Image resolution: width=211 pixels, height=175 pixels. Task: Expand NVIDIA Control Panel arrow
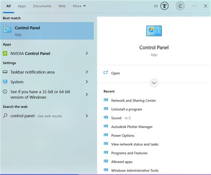87,53
